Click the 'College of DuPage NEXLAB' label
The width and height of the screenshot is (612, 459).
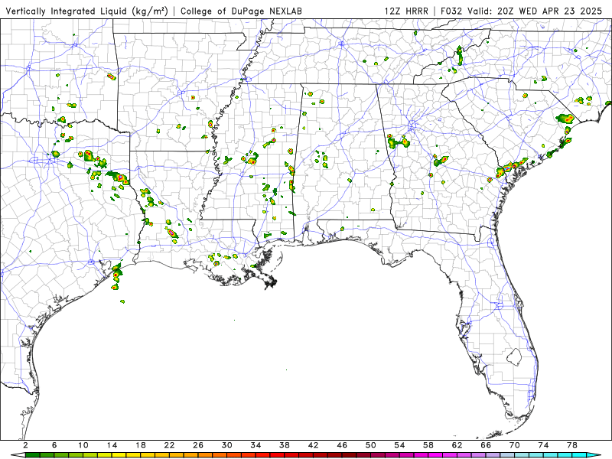pyautogui.click(x=241, y=11)
